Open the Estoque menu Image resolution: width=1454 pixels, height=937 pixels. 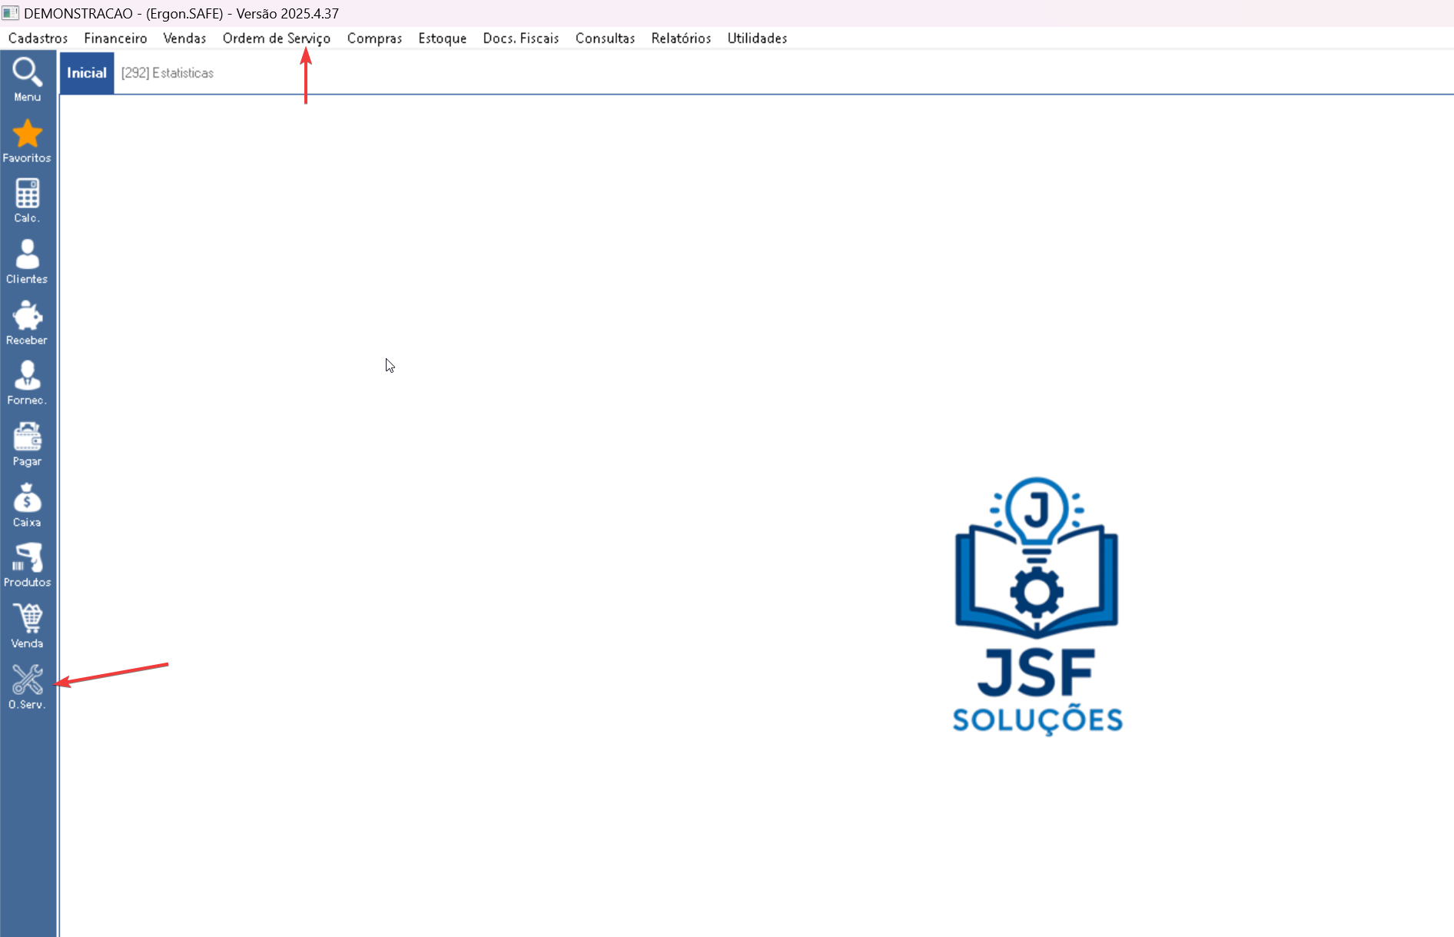443,38
